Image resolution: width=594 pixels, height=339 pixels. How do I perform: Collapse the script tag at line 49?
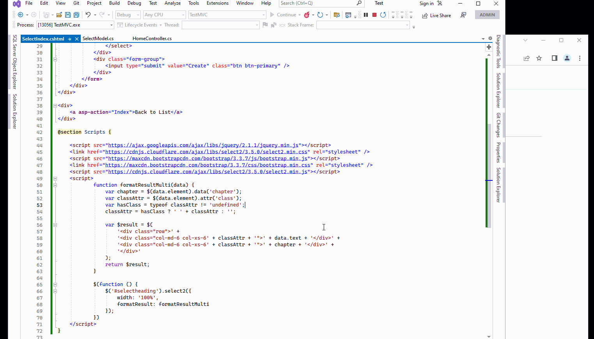click(55, 178)
